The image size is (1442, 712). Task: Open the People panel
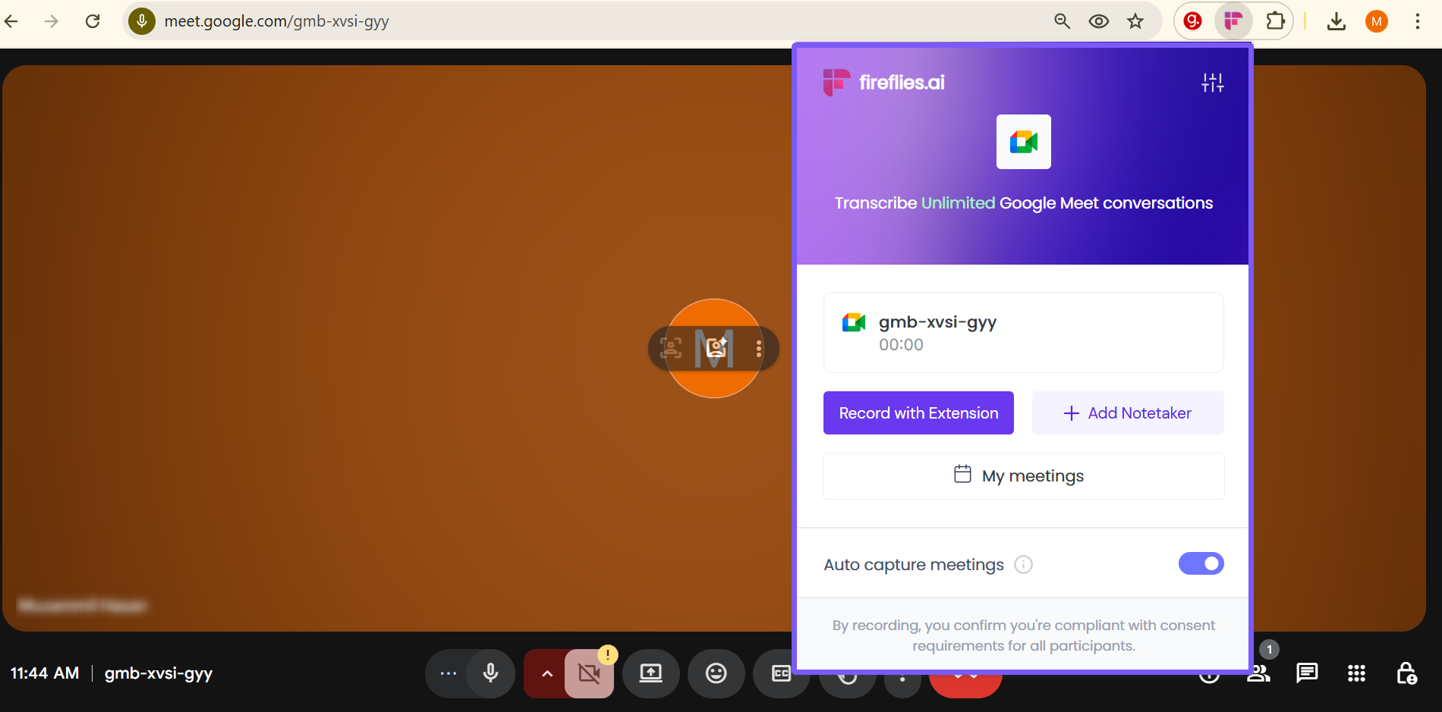1258,673
